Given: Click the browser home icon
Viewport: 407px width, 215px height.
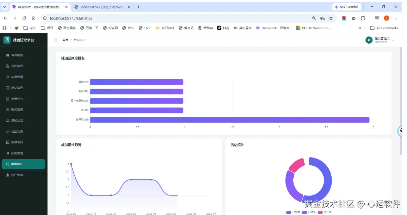Looking at the screenshot, I should (34, 18).
